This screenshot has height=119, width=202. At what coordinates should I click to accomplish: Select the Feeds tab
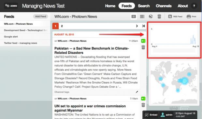coord(126,6)
